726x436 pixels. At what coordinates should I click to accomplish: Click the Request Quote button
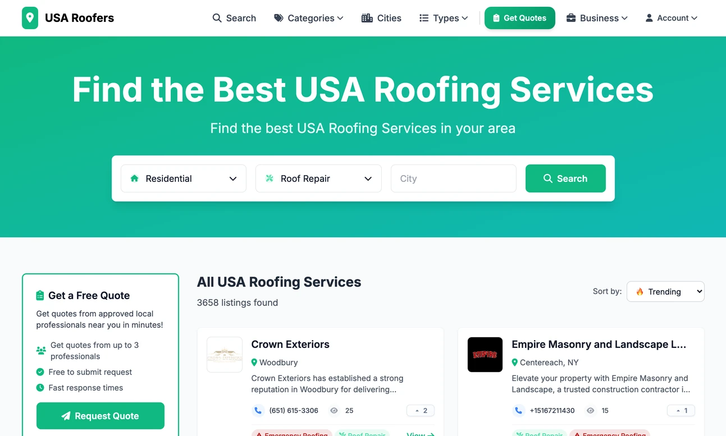tap(101, 416)
